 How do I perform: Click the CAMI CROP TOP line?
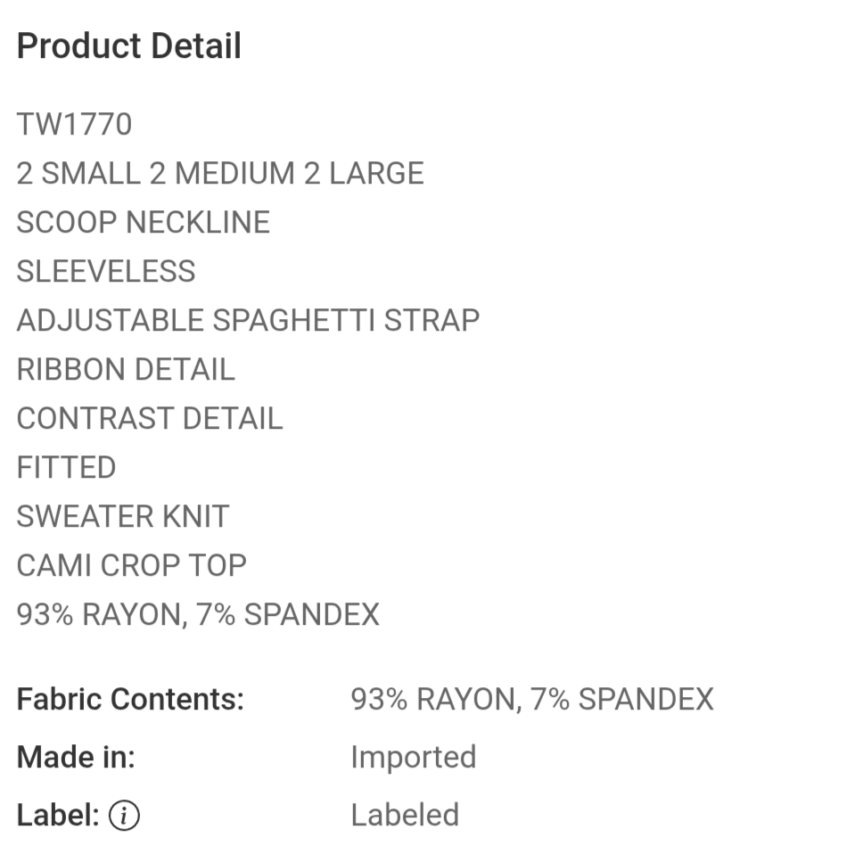coord(131,565)
